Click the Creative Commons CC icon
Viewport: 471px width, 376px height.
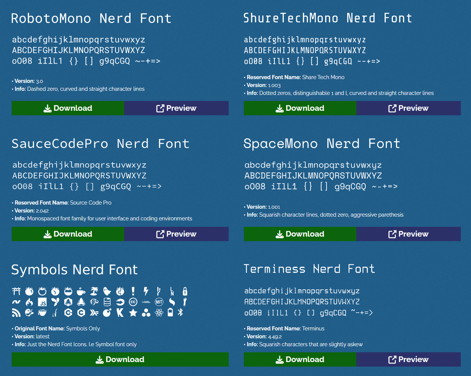tap(133, 302)
